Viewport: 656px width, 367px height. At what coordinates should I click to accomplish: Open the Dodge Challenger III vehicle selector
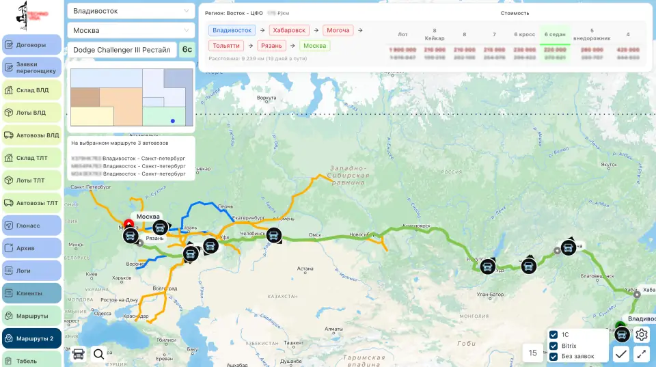pyautogui.click(x=122, y=50)
